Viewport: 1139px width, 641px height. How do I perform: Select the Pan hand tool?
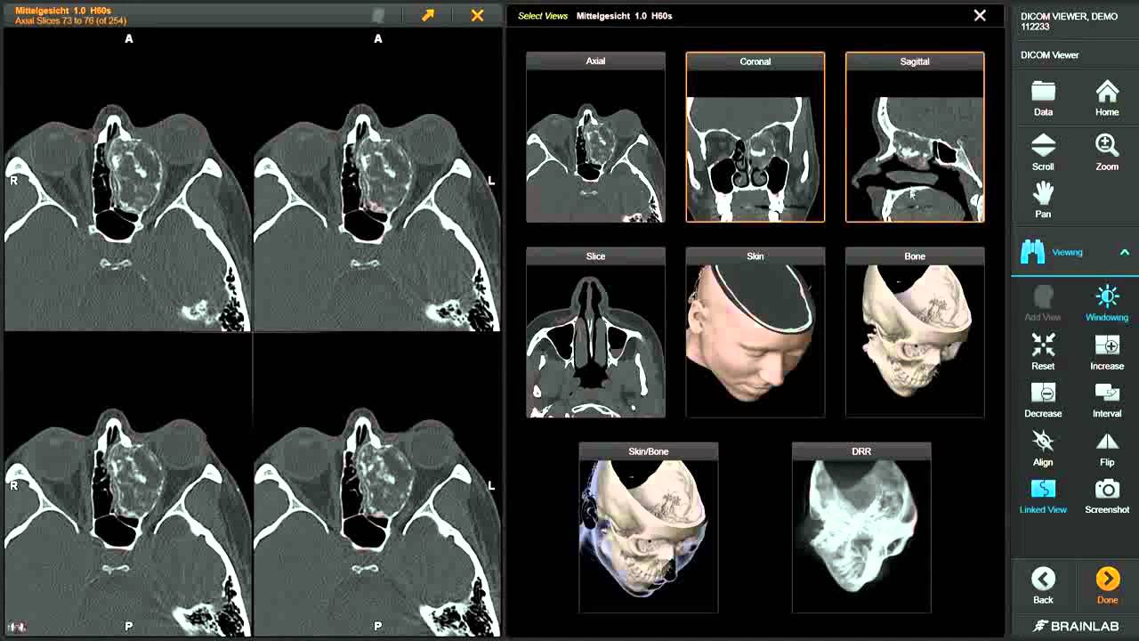(x=1043, y=200)
